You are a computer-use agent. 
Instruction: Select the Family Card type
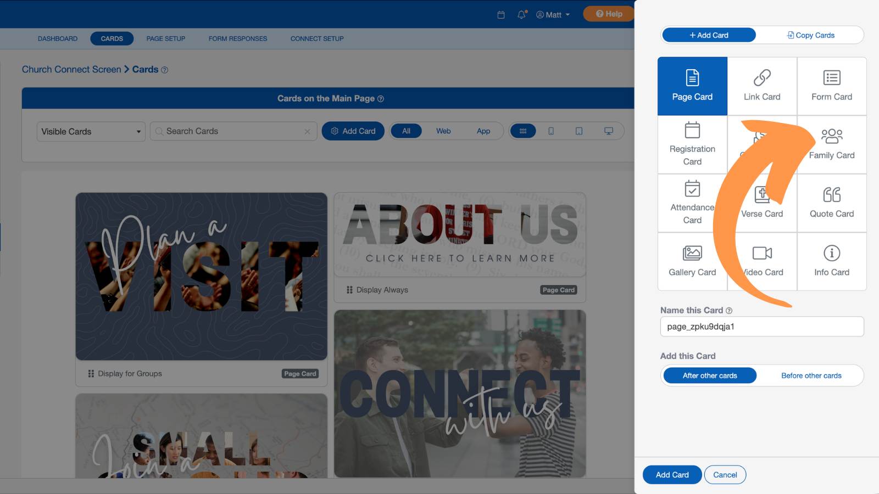tap(832, 145)
